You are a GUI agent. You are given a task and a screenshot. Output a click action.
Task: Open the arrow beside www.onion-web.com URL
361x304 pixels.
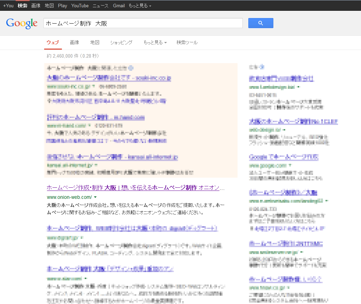click(95, 197)
